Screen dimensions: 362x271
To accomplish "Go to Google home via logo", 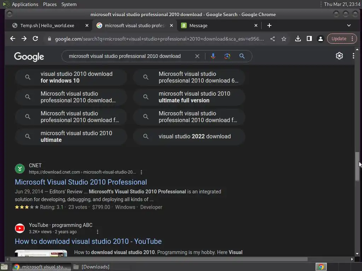I will tap(29, 57).
